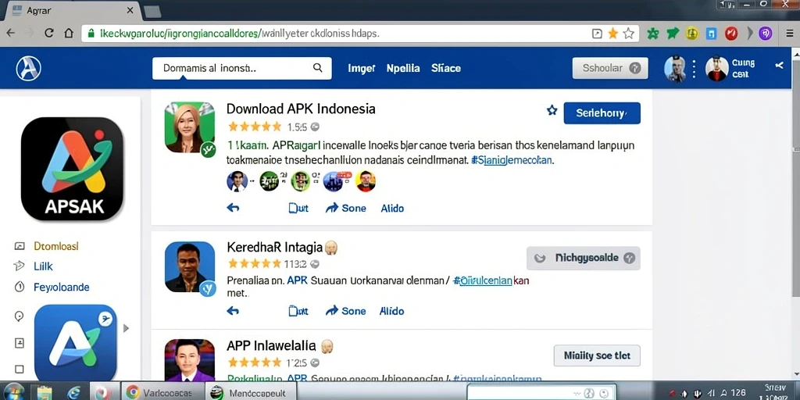Open the Download APK Indonesia title
Screen dimensions: 800x400
[301, 109]
